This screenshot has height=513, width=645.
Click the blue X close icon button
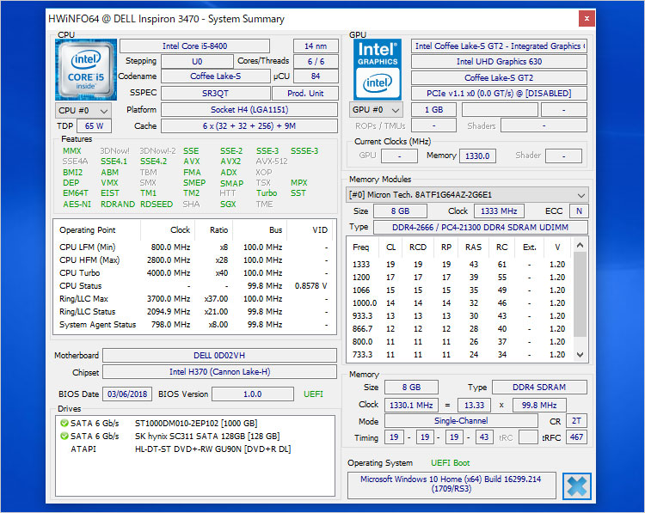click(577, 486)
